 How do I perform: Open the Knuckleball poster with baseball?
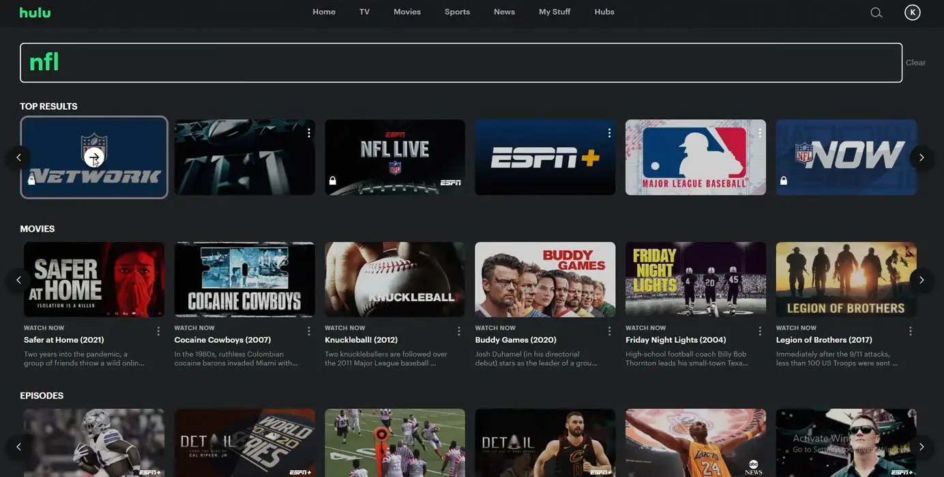point(395,279)
